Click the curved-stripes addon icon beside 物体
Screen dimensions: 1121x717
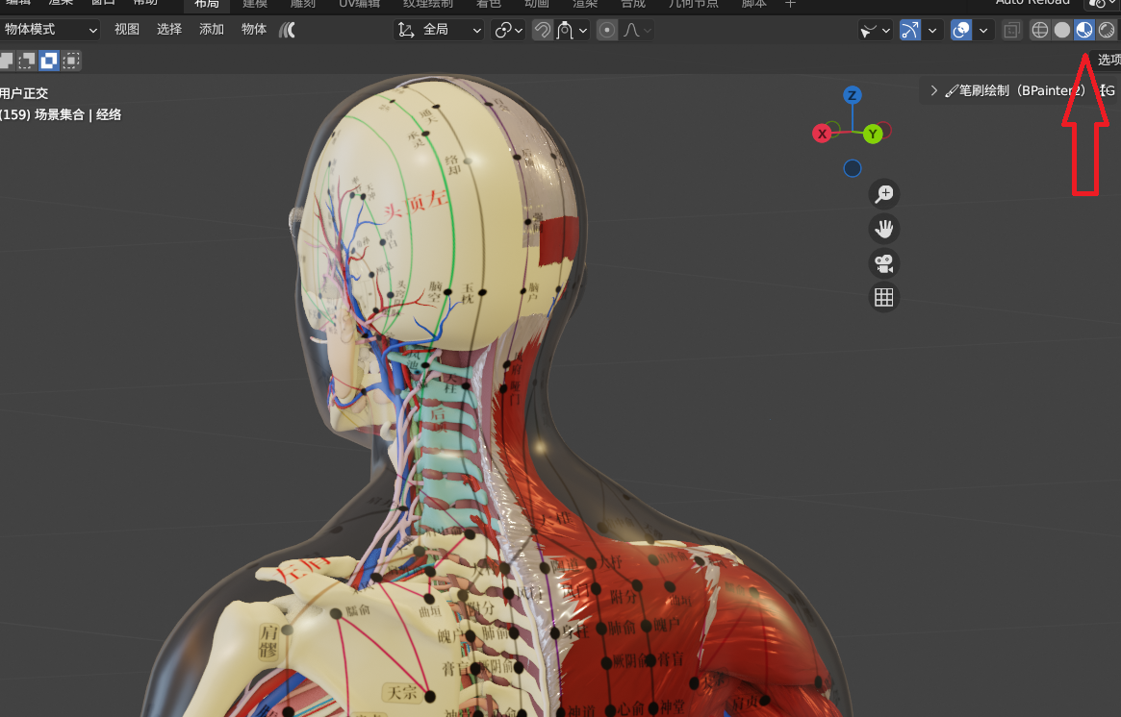(x=287, y=30)
